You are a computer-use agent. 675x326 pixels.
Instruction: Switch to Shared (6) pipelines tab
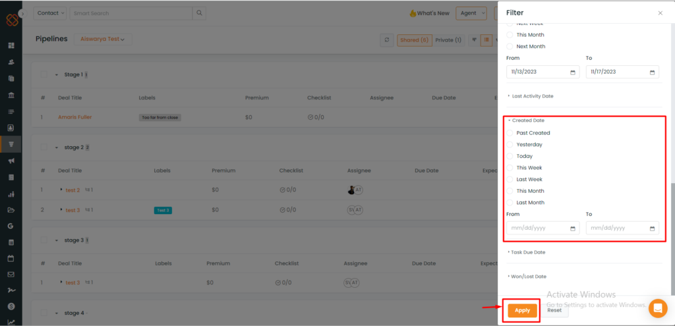point(414,40)
